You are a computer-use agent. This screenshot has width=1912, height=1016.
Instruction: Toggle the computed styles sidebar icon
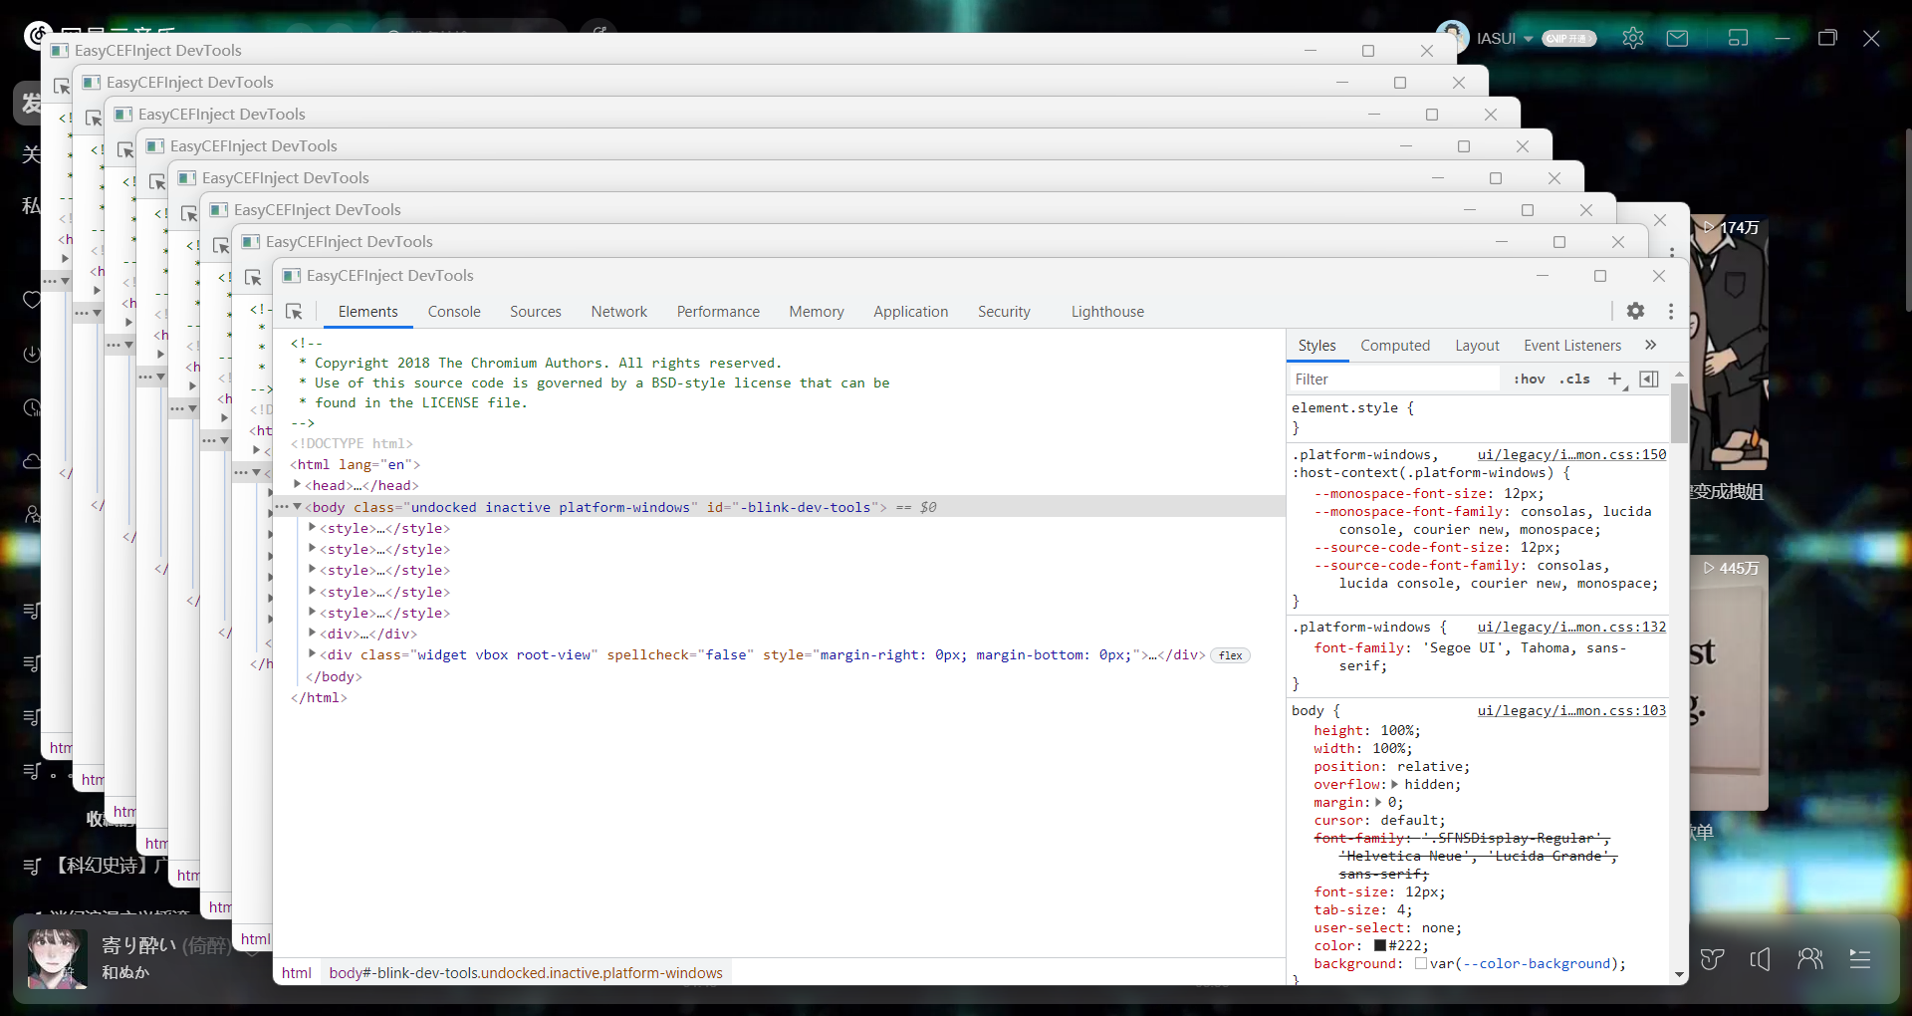[1649, 380]
